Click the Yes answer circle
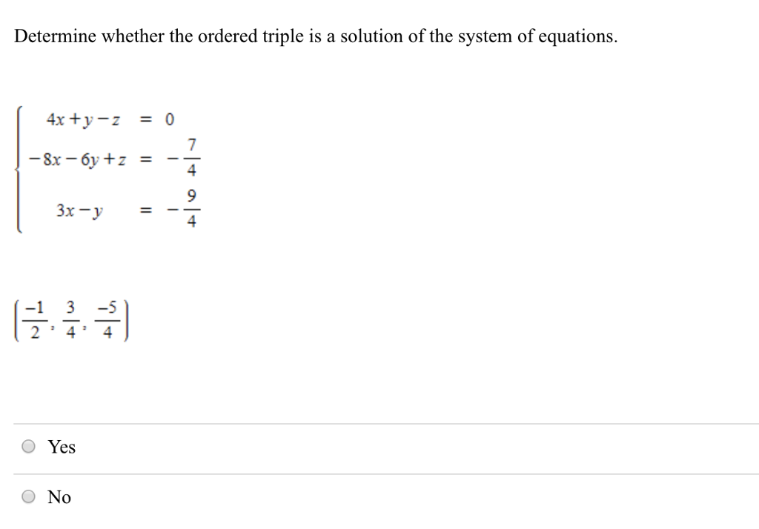 coord(28,446)
